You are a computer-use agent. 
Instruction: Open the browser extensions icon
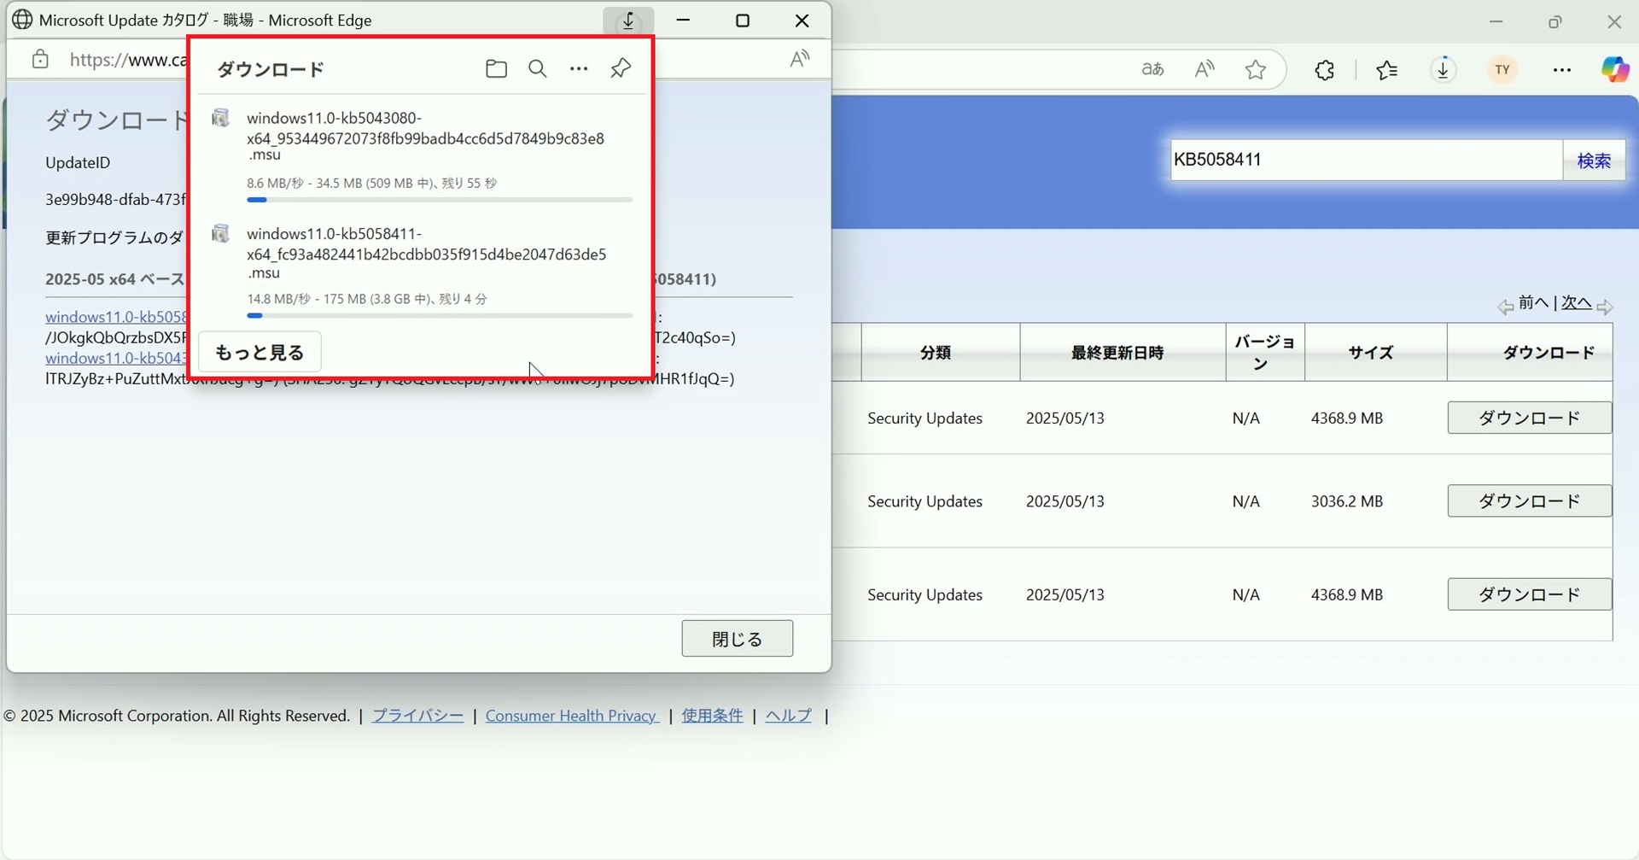1324,70
